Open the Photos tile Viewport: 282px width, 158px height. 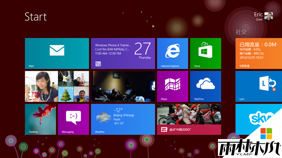[123, 86]
